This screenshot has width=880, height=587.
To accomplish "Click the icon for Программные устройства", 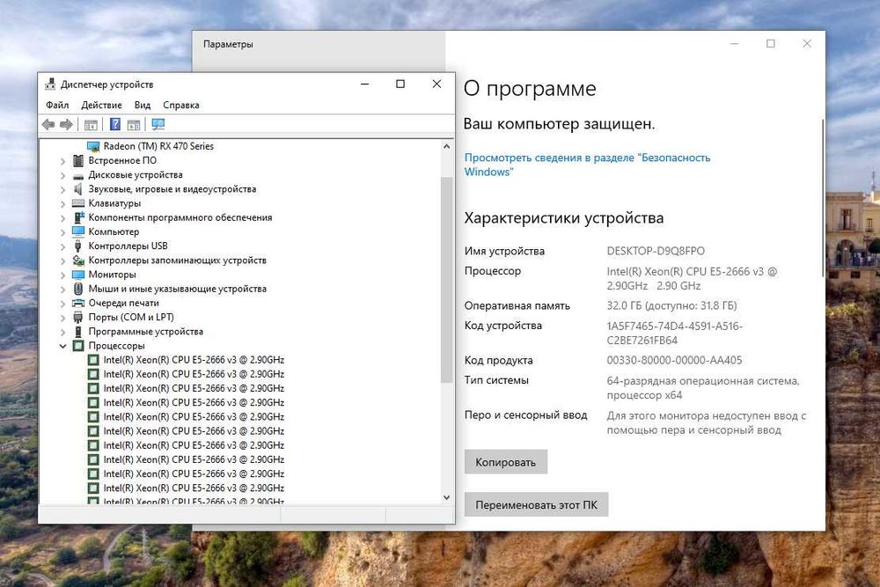I will click(78, 332).
